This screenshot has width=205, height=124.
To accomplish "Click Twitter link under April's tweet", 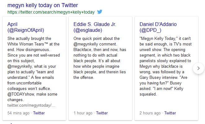I will [x=39, y=113].
